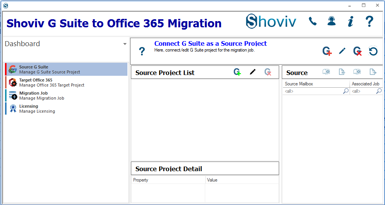Expand the Dashboard dropdown arrow
The width and height of the screenshot is (385, 205).
[125, 44]
